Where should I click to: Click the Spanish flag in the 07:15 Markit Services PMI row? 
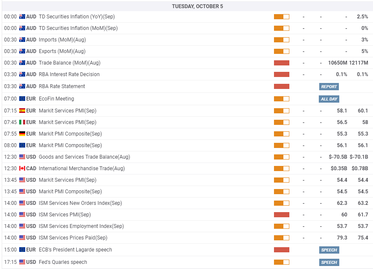[22, 111]
